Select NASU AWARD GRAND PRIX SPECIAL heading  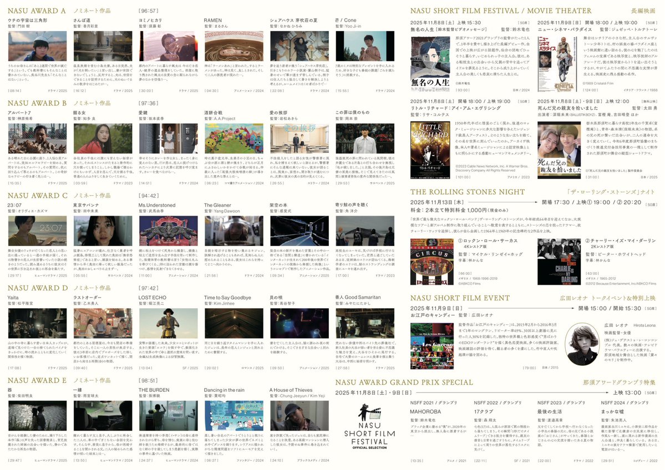click(x=404, y=382)
